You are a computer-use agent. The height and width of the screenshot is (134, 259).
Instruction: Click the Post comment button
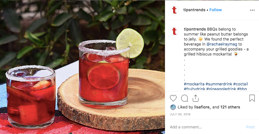click(251, 127)
